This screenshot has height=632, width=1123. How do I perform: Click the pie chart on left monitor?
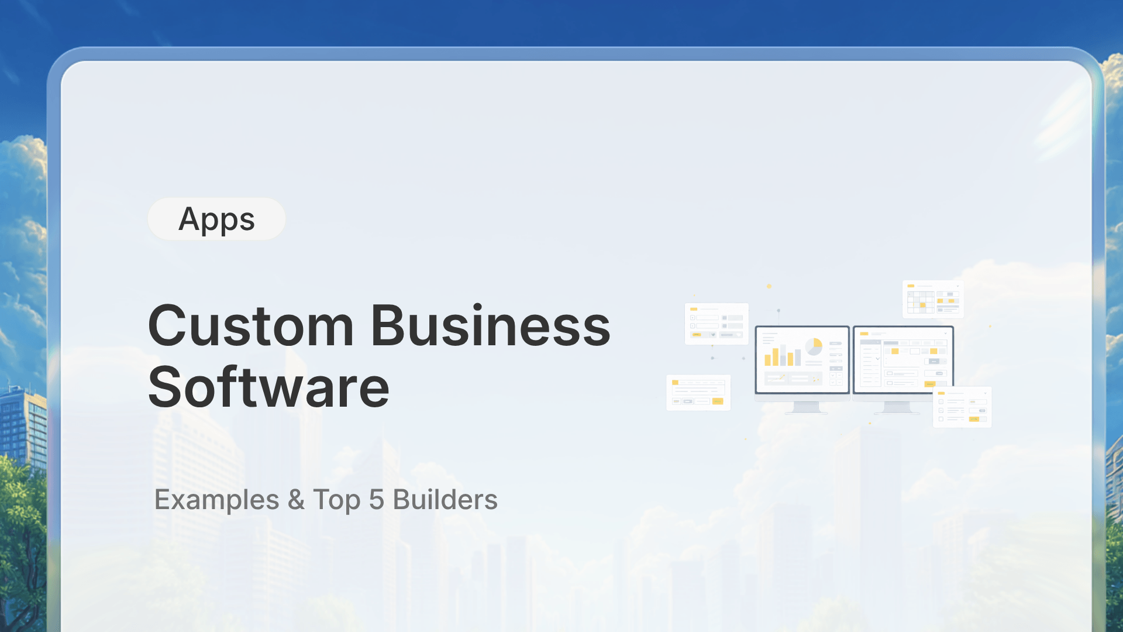[814, 346]
